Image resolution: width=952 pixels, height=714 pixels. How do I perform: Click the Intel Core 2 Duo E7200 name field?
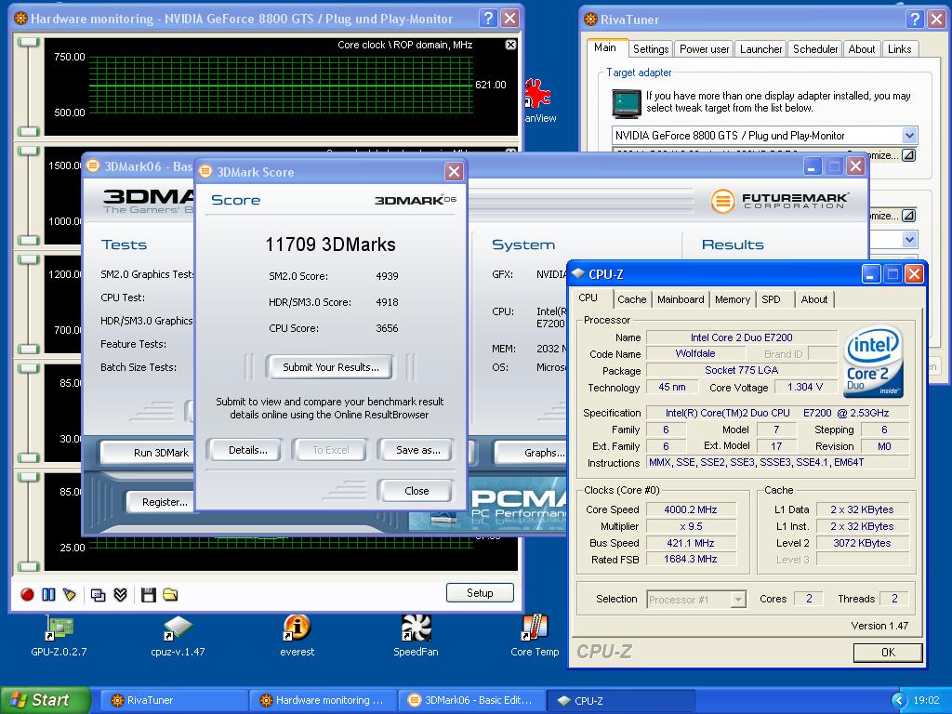(x=741, y=337)
